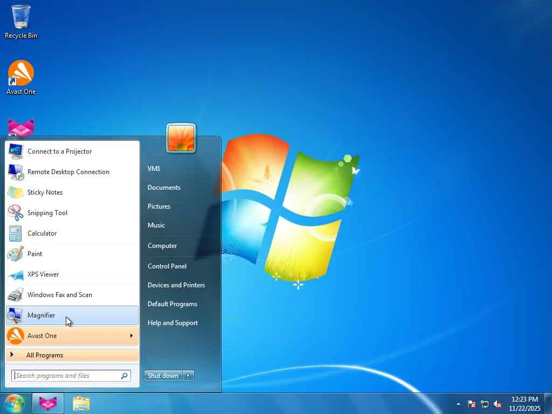Click the Windows Fax and Scan icon
This screenshot has height=414, width=552.
click(x=16, y=295)
